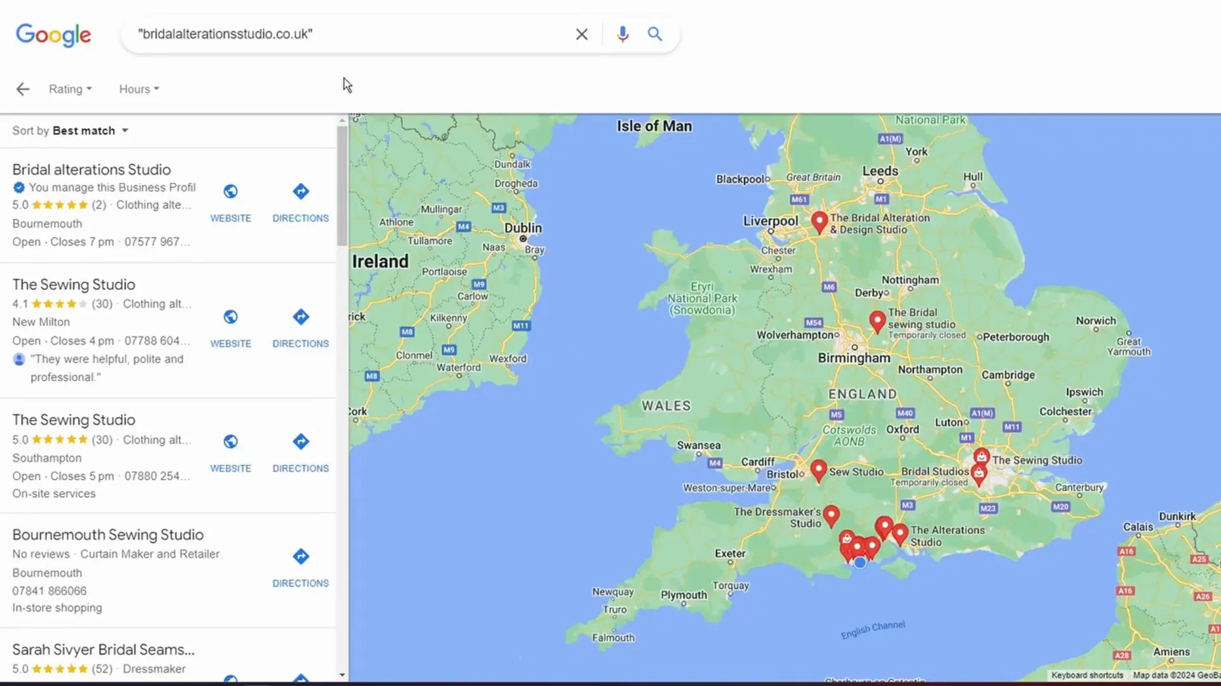Click phone number 07841 866066
The width and height of the screenshot is (1221, 686).
click(50, 591)
